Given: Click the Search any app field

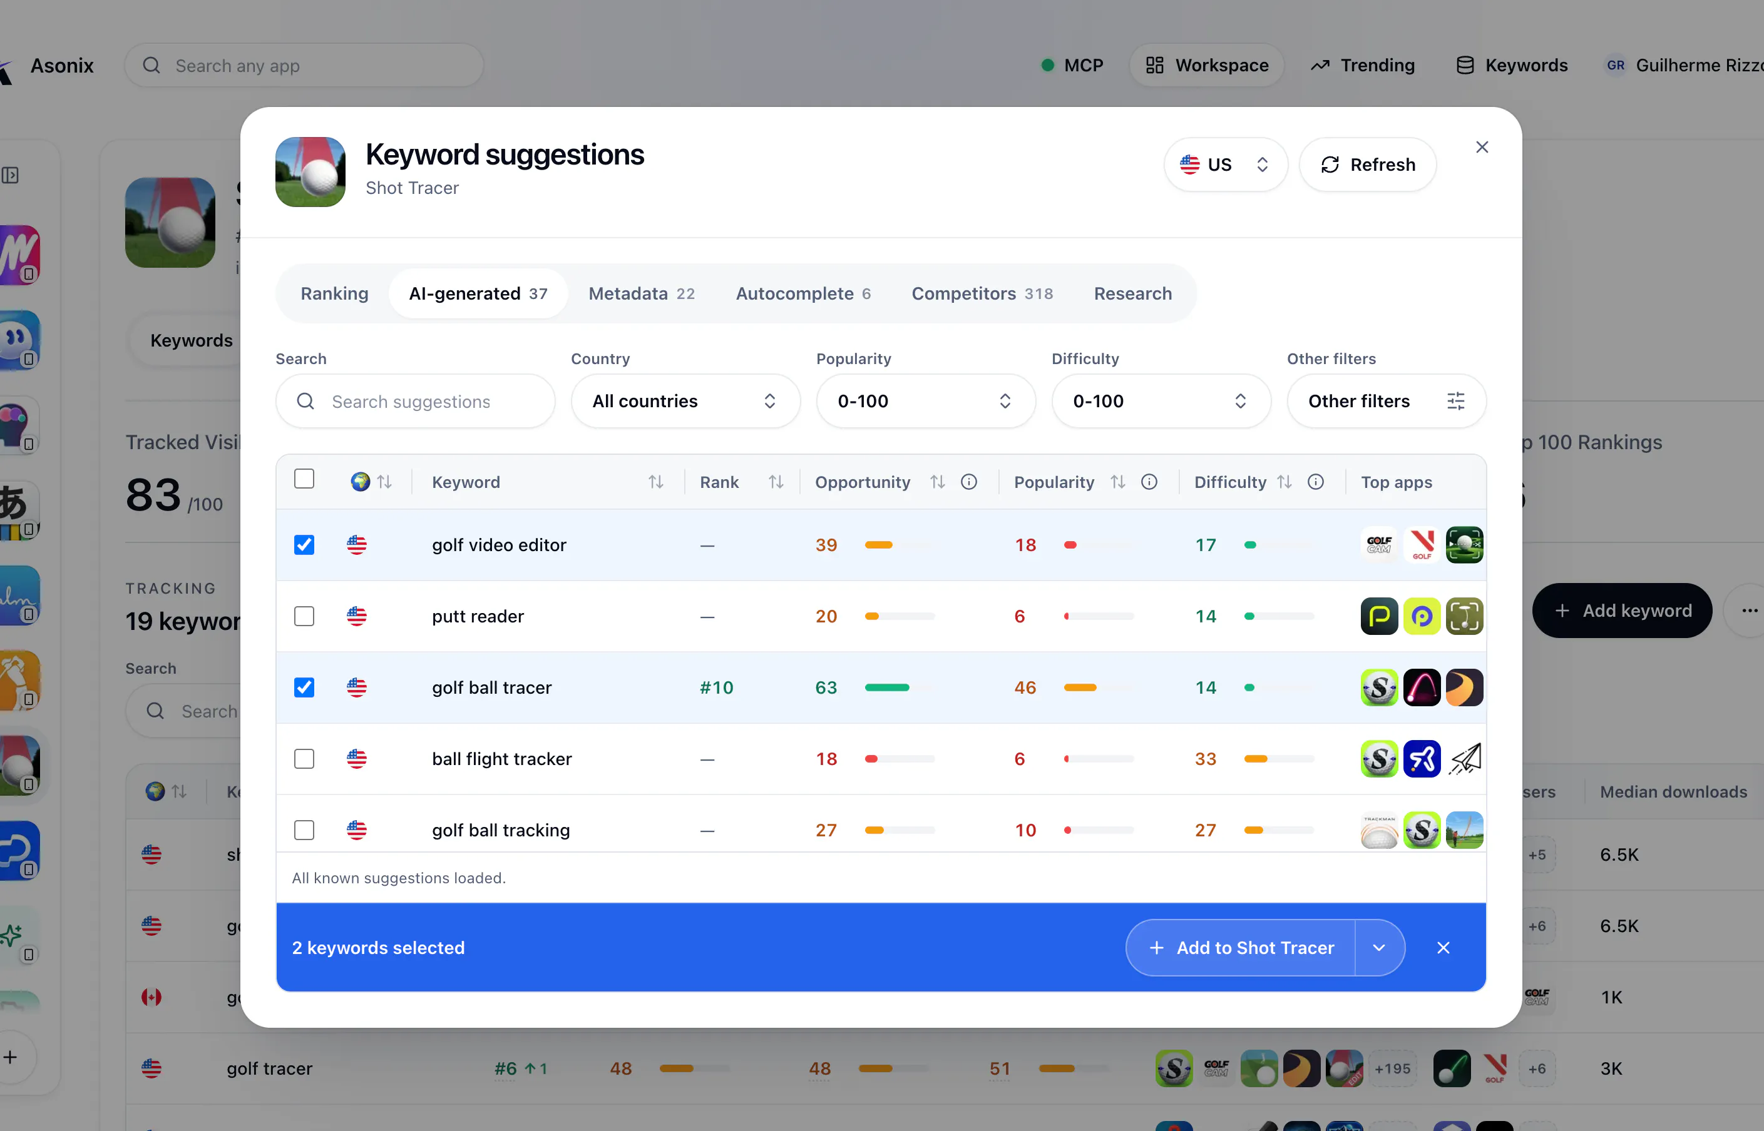Looking at the screenshot, I should coord(304,65).
